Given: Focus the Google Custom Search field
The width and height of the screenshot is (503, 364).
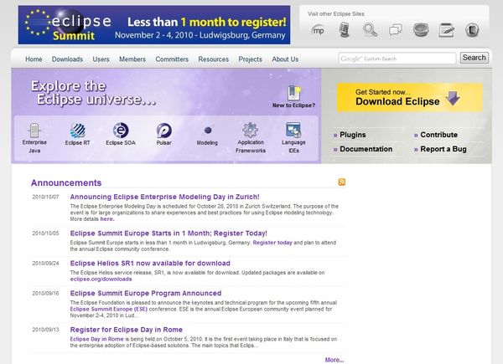Looking at the screenshot, I should pos(397,59).
